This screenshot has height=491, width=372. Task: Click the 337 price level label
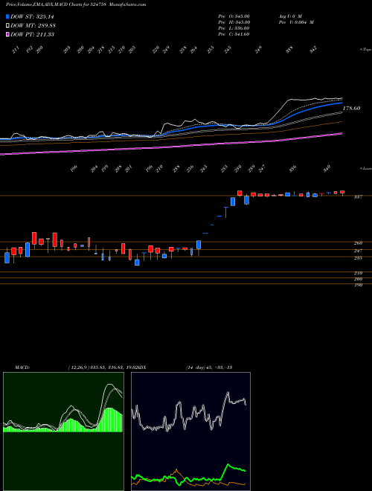[358, 197]
